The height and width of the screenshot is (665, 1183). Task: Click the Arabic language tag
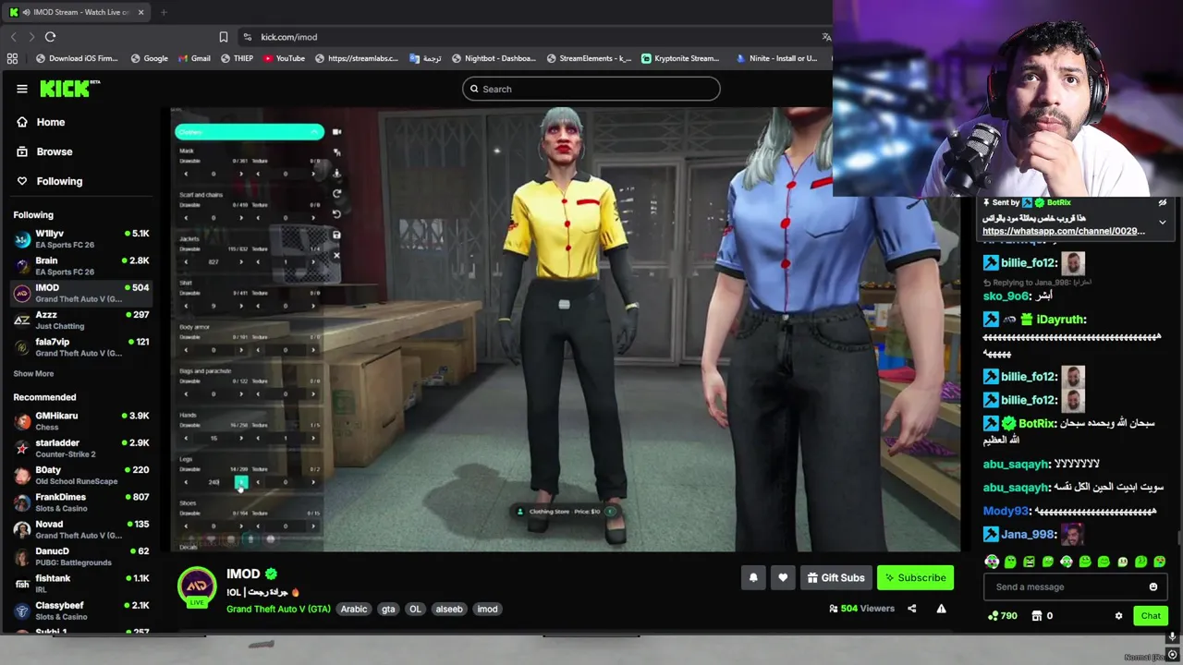coord(354,610)
